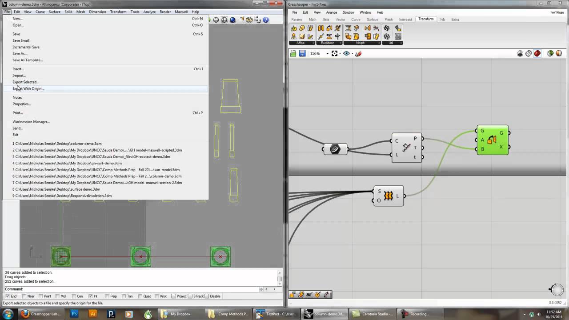Expand the Util group with its plus
Viewport: 569px width, 320px height.
pyautogui.click(x=401, y=43)
